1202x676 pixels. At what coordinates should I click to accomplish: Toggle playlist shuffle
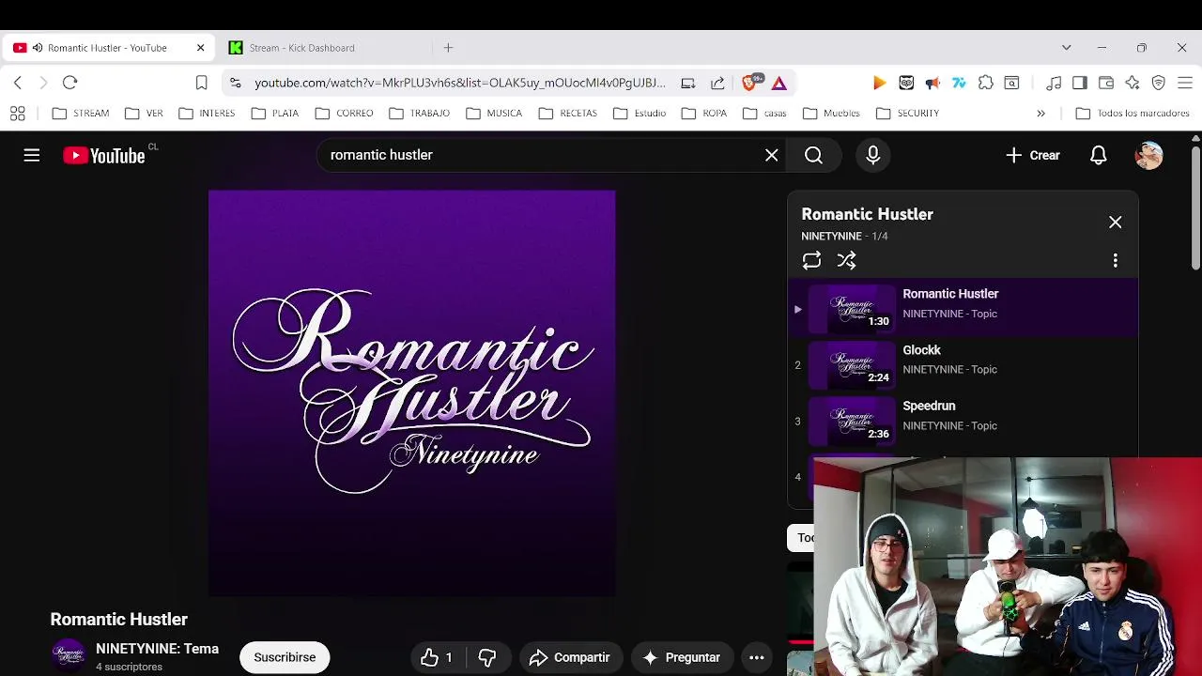(x=846, y=261)
